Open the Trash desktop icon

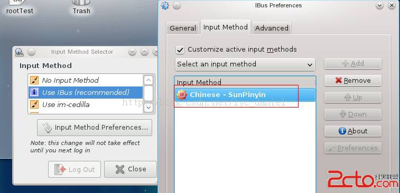click(x=81, y=7)
